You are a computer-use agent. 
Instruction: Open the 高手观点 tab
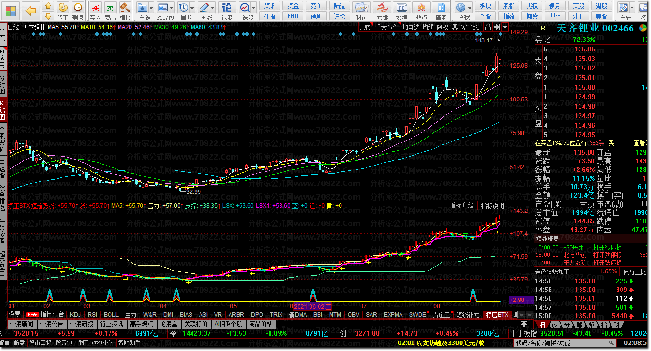(141, 324)
